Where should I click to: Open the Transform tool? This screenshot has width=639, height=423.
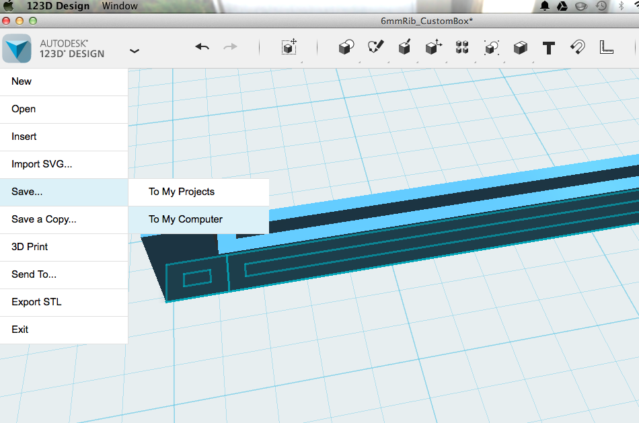[x=289, y=47]
